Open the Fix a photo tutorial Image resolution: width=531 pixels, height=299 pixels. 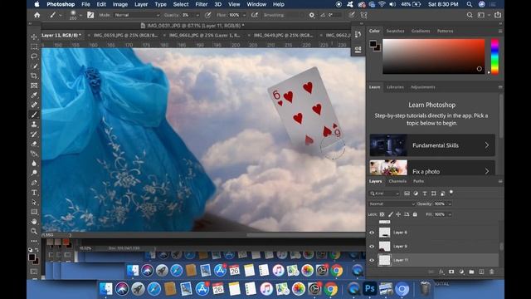pos(432,168)
